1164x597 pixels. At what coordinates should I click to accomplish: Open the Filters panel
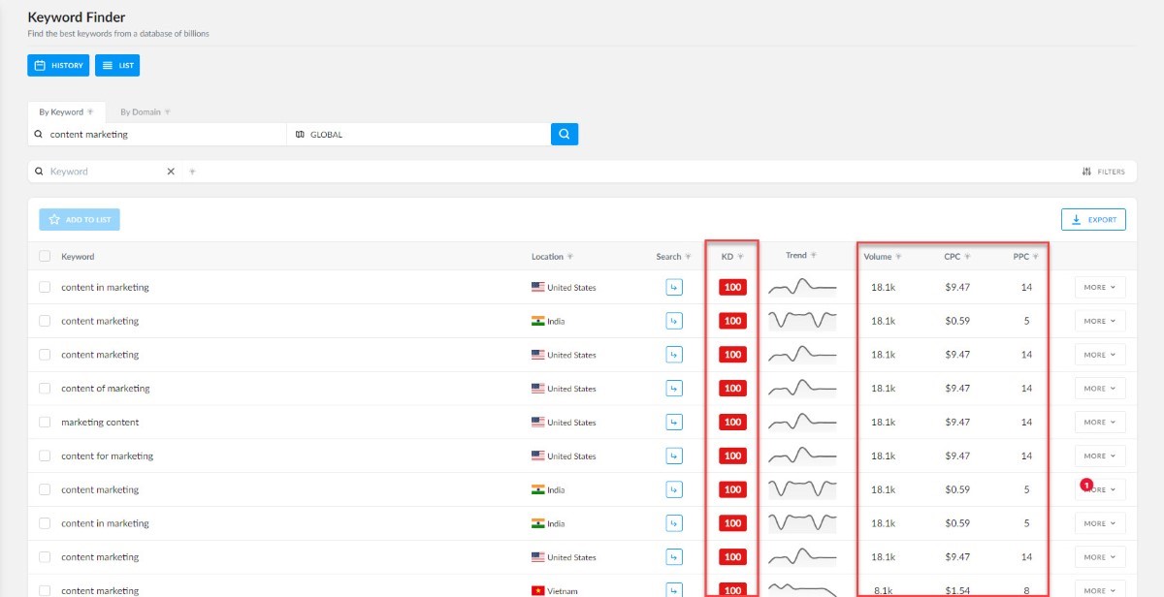1103,172
